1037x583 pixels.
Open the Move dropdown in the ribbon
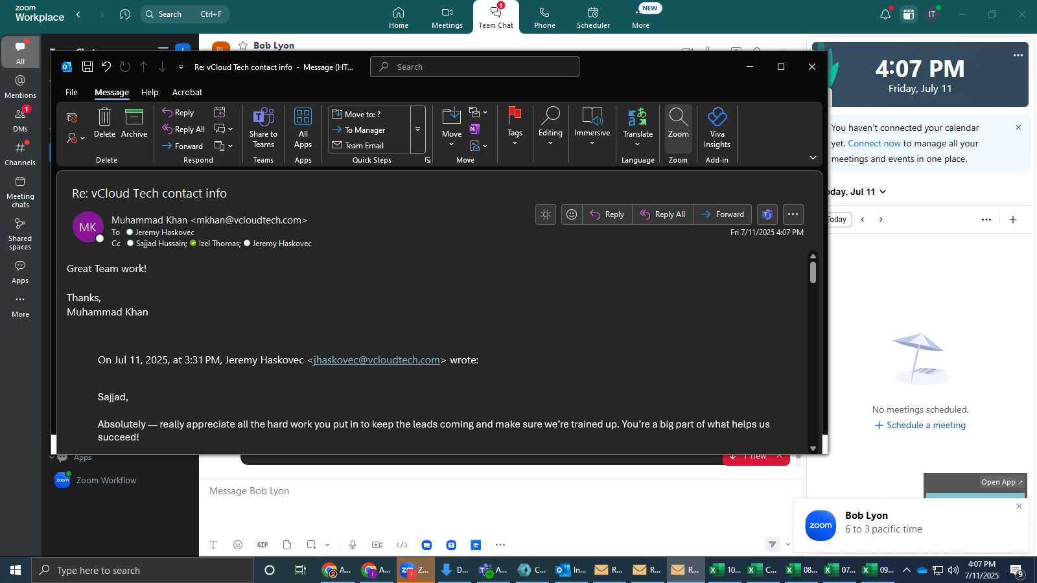[x=452, y=128]
